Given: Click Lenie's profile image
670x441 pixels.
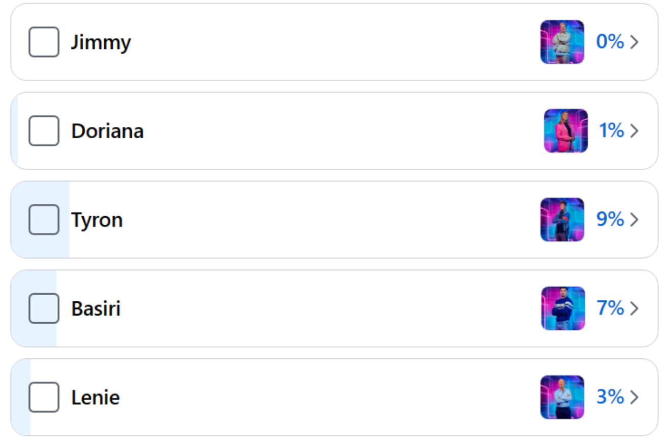Looking at the screenshot, I should click(562, 397).
